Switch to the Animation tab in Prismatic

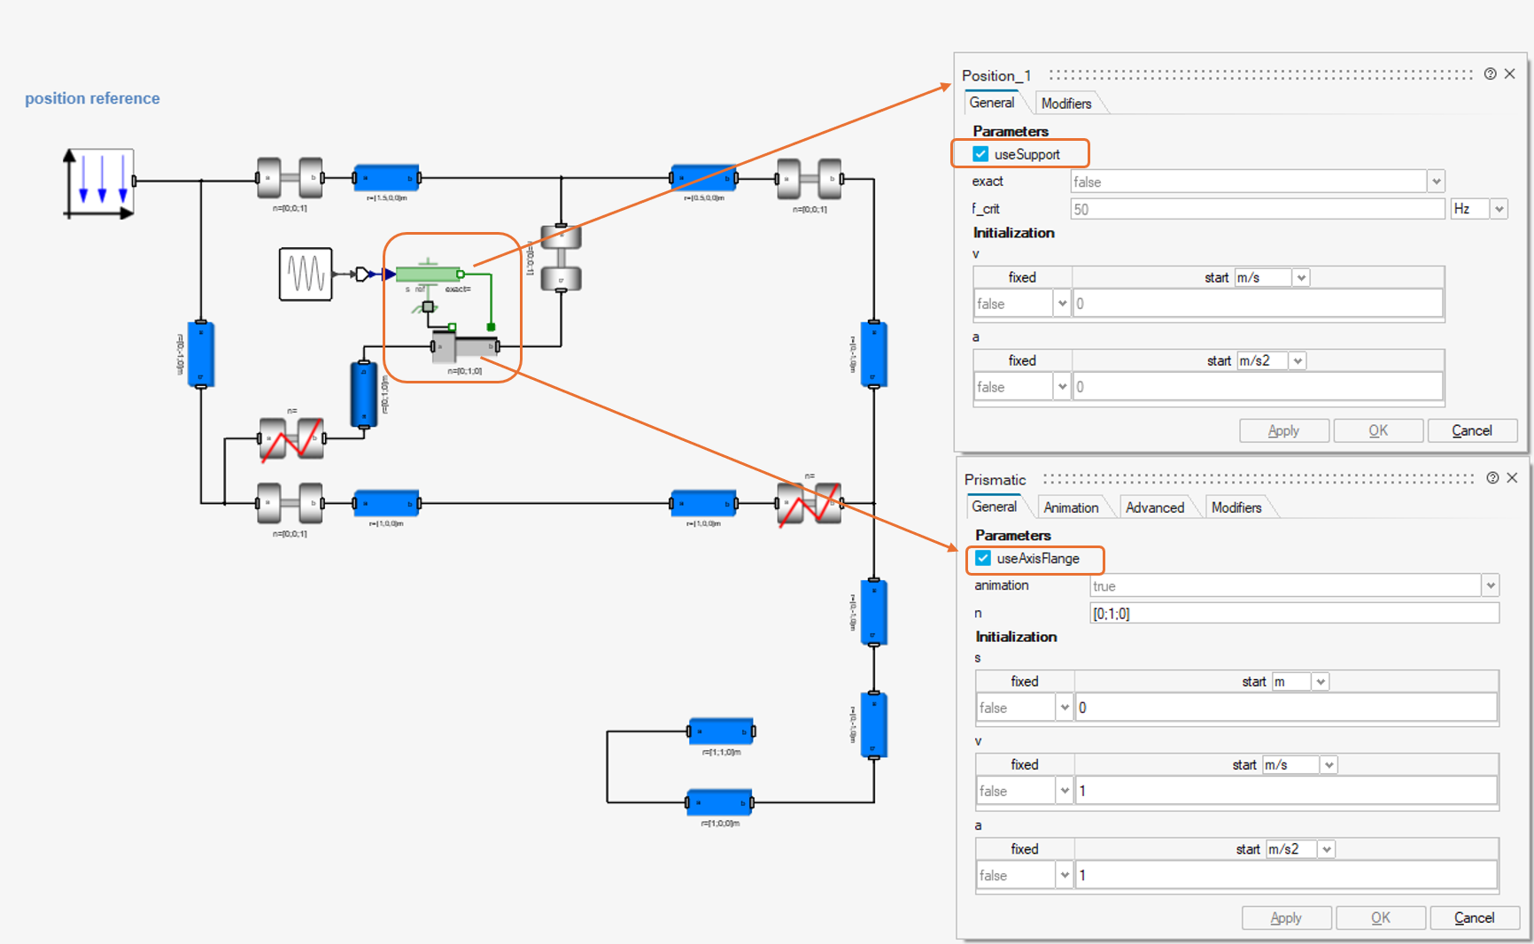click(1071, 507)
